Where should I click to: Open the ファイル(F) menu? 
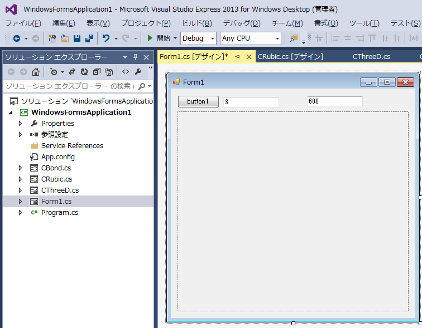(23, 23)
